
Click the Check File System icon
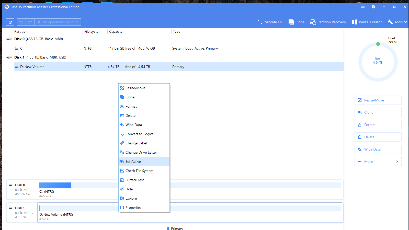[x=122, y=171]
